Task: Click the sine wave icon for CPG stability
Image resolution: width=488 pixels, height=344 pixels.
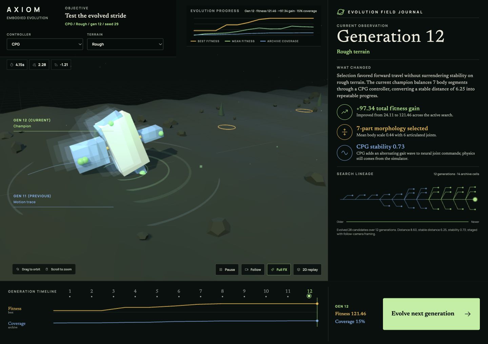Action: click(x=345, y=153)
